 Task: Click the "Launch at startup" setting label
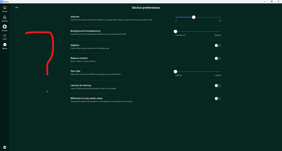click(81, 85)
